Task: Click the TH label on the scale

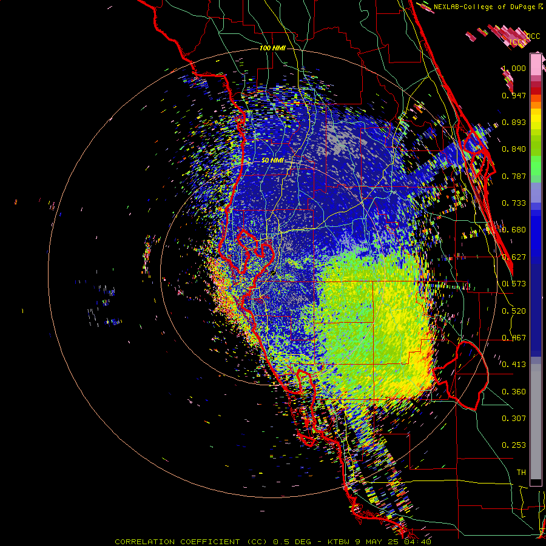Action: (x=521, y=473)
